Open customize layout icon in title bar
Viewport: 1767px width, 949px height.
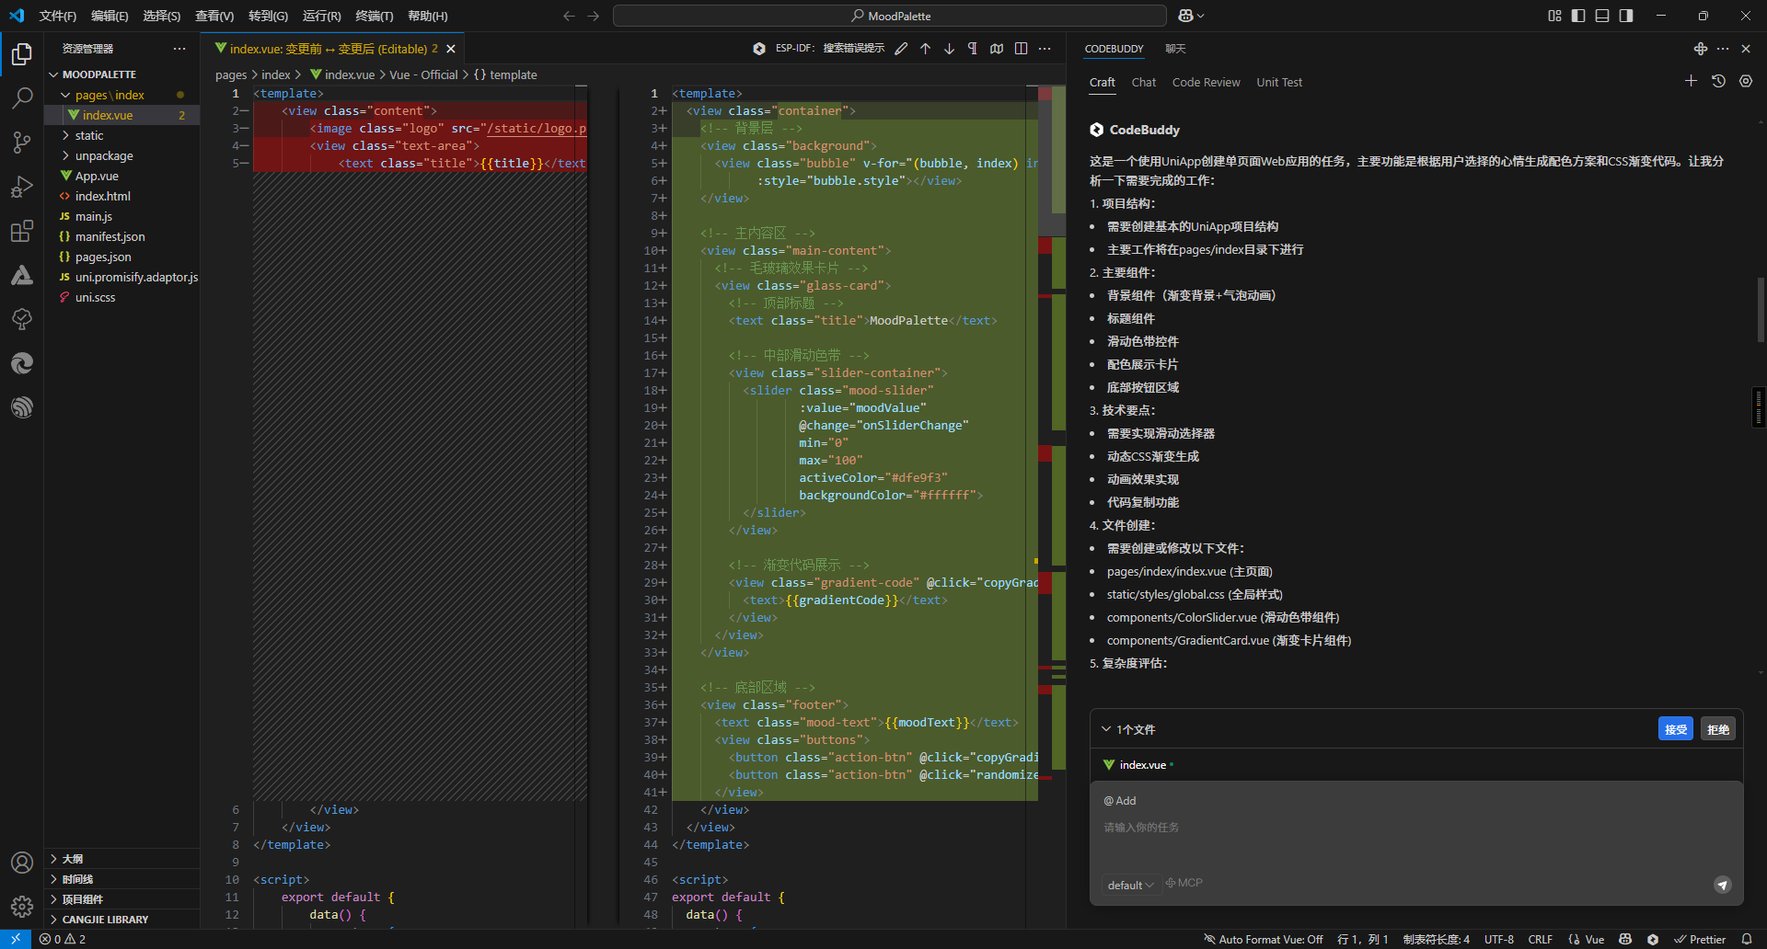tap(1554, 16)
